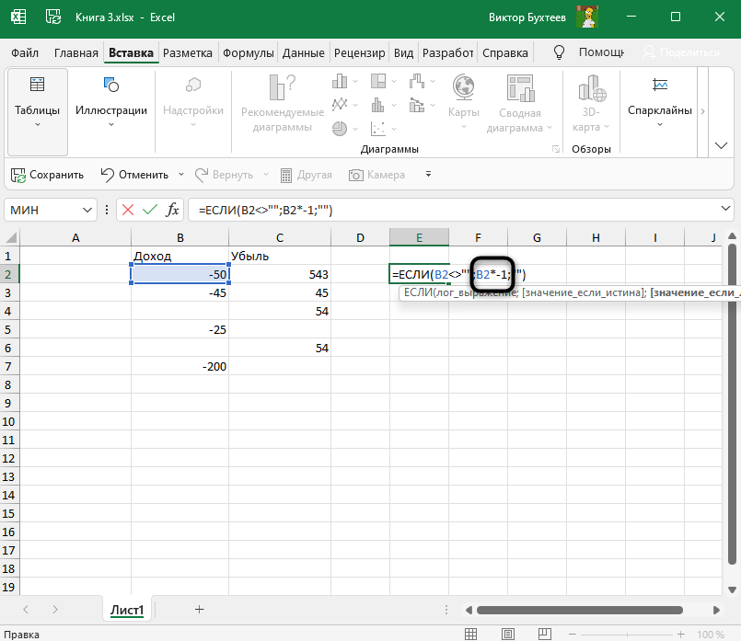Cancel formula entry with the X icon
This screenshot has width=741, height=641.
click(x=127, y=210)
